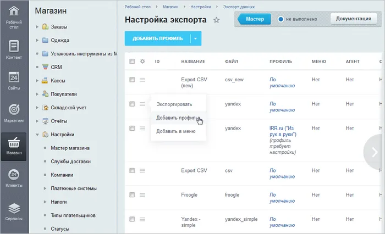Expand the Одежда tree node
This screenshot has width=385, height=234.
tap(37, 40)
